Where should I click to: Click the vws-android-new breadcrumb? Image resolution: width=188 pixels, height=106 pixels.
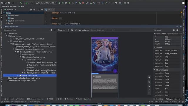9,6
